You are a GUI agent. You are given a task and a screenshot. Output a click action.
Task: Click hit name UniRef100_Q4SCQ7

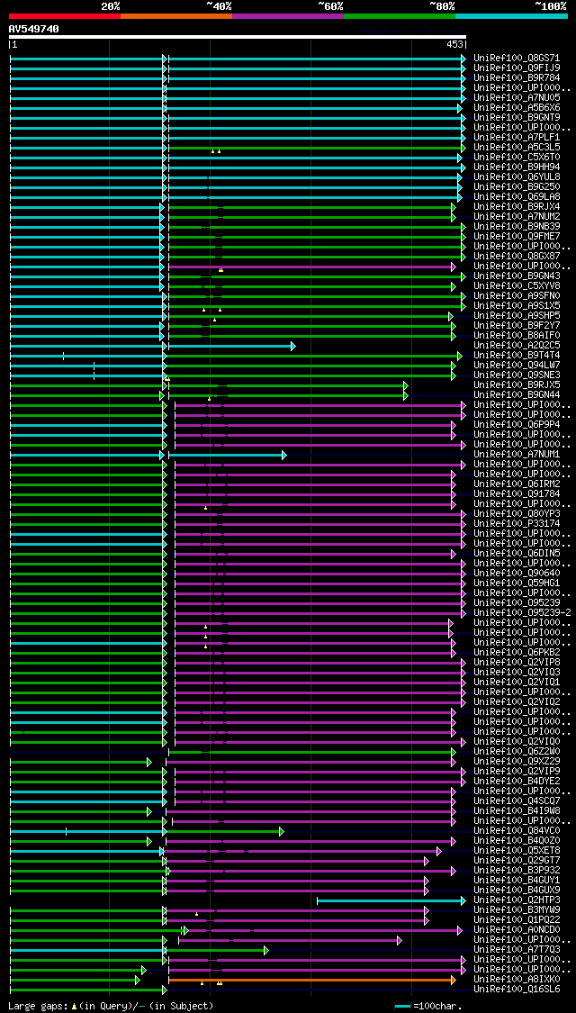517,801
